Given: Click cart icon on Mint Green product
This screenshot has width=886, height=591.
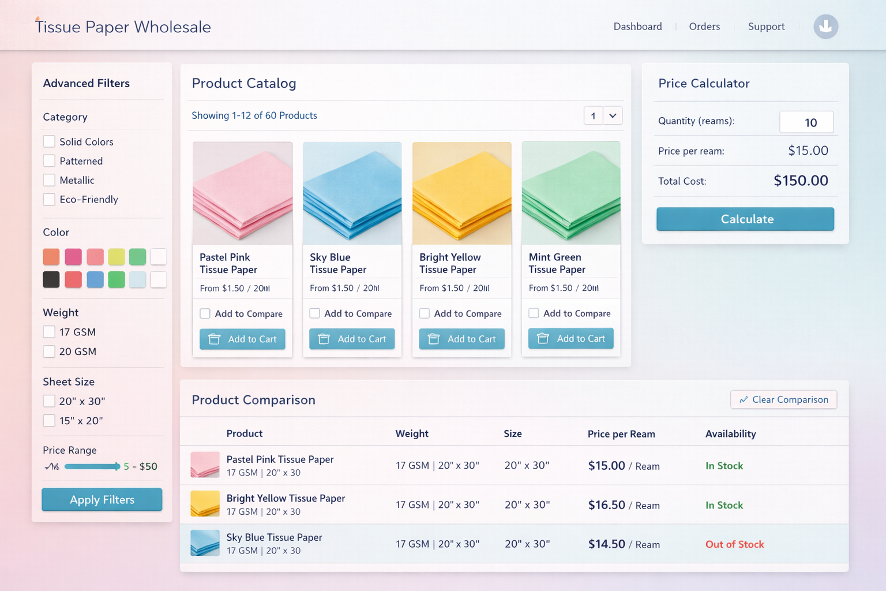Looking at the screenshot, I should [x=543, y=339].
